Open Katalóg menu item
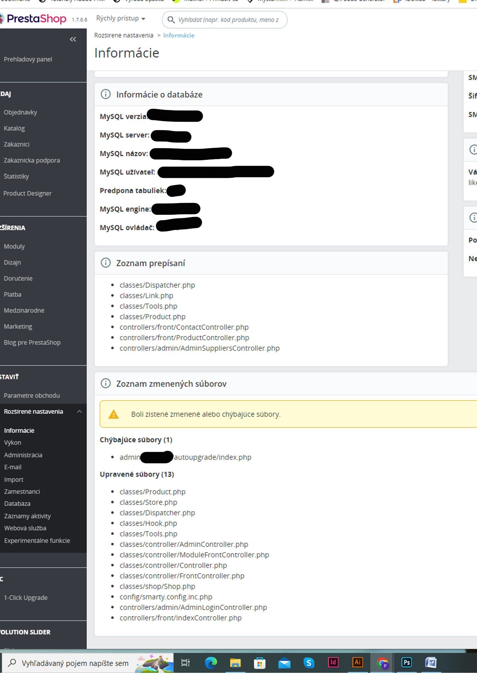This screenshot has width=477, height=676. click(14, 128)
